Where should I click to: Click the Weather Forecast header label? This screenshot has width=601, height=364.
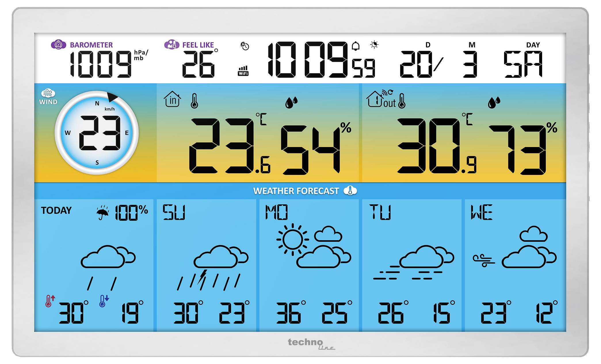pyautogui.click(x=296, y=191)
